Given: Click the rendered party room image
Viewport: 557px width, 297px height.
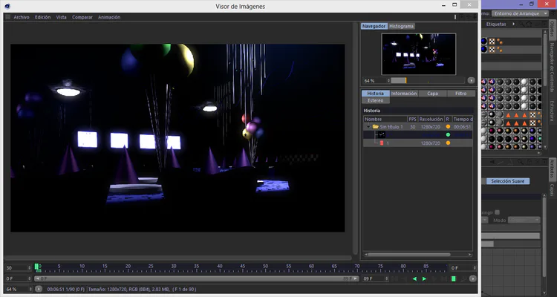Looking at the screenshot, I should 177,138.
